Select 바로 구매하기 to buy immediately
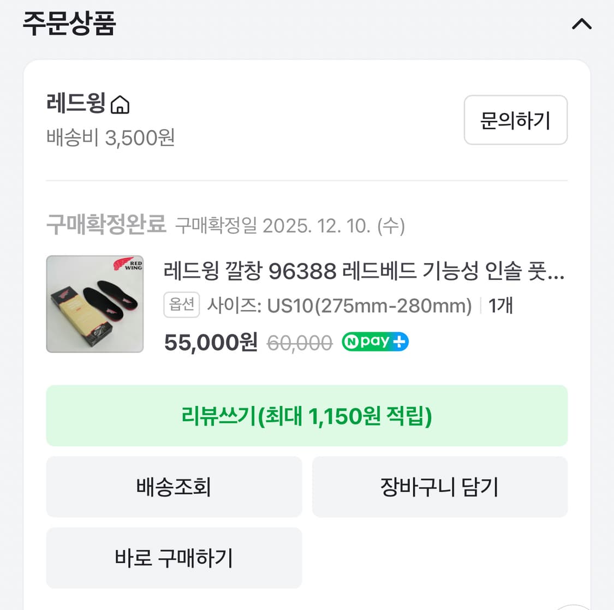Screen dimensions: 614x610 coord(174,558)
